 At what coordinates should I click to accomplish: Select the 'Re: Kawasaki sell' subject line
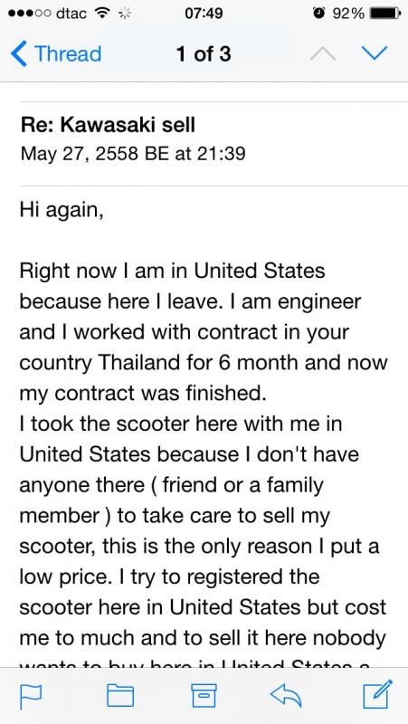[107, 125]
